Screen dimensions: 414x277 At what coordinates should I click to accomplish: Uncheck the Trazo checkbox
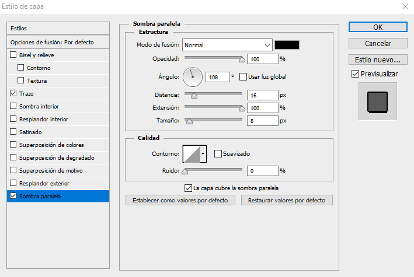13,93
